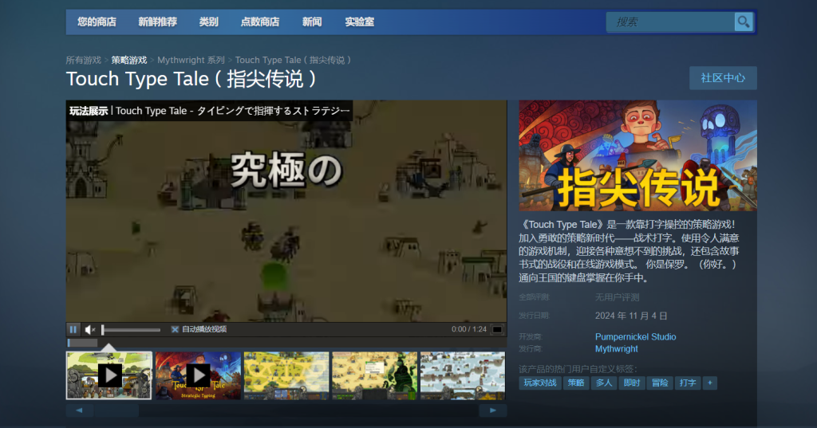
Task: Select the 策略 tag
Action: coord(576,383)
